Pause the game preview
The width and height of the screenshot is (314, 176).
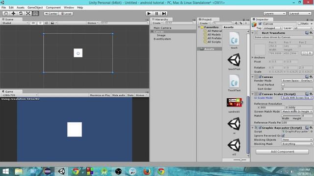click(157, 14)
